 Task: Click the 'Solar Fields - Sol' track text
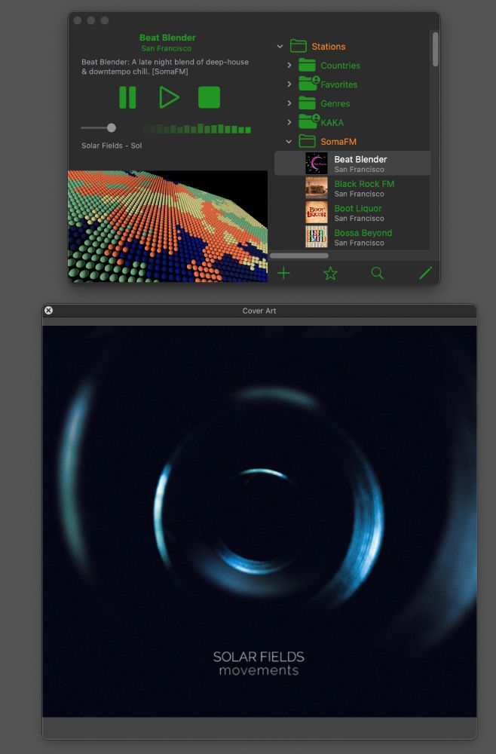112,146
